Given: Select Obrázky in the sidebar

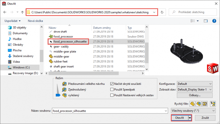Looking at the screenshot, I should pos(16,45).
